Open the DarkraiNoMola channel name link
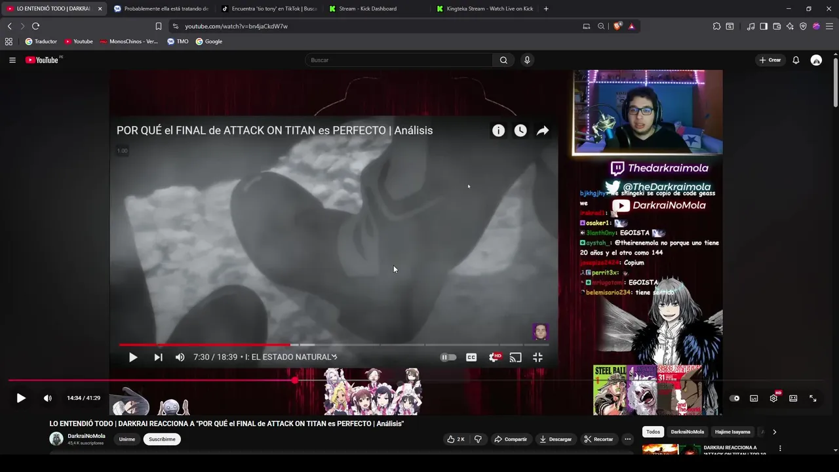 point(87,436)
